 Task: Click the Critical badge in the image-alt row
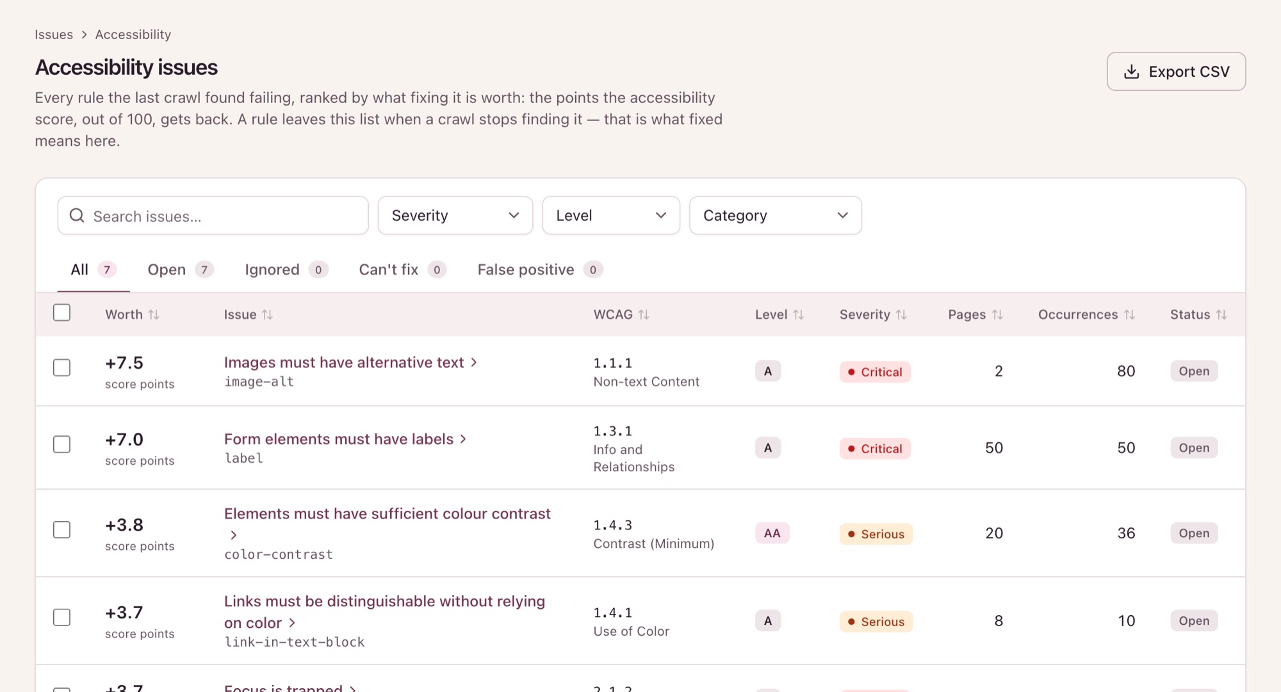pos(875,372)
